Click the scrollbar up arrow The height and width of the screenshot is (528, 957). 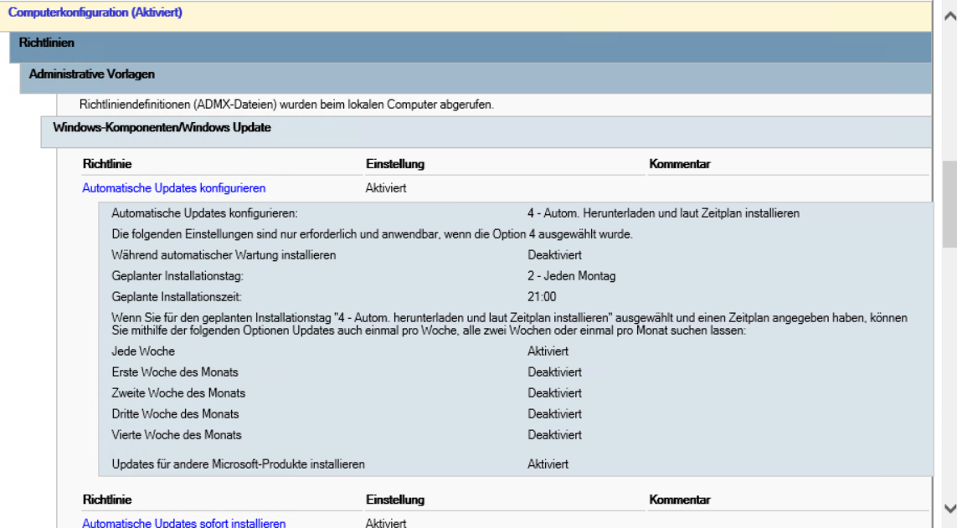(949, 17)
